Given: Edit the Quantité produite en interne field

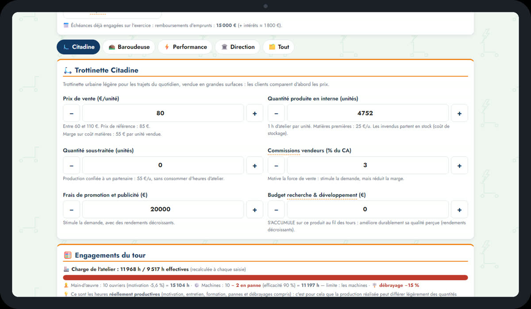Looking at the screenshot, I should click(x=368, y=113).
